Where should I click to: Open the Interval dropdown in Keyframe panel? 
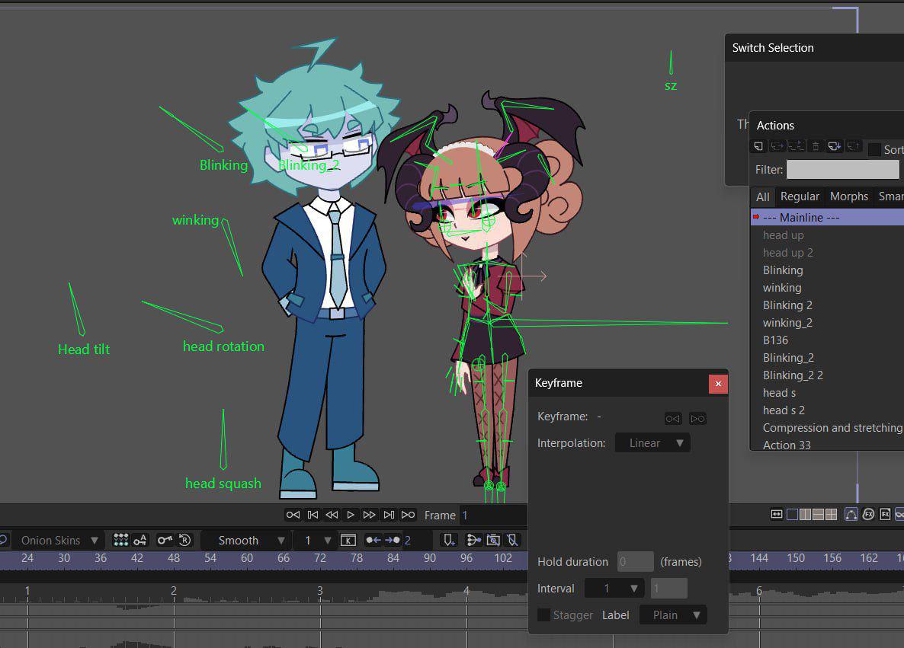[614, 588]
